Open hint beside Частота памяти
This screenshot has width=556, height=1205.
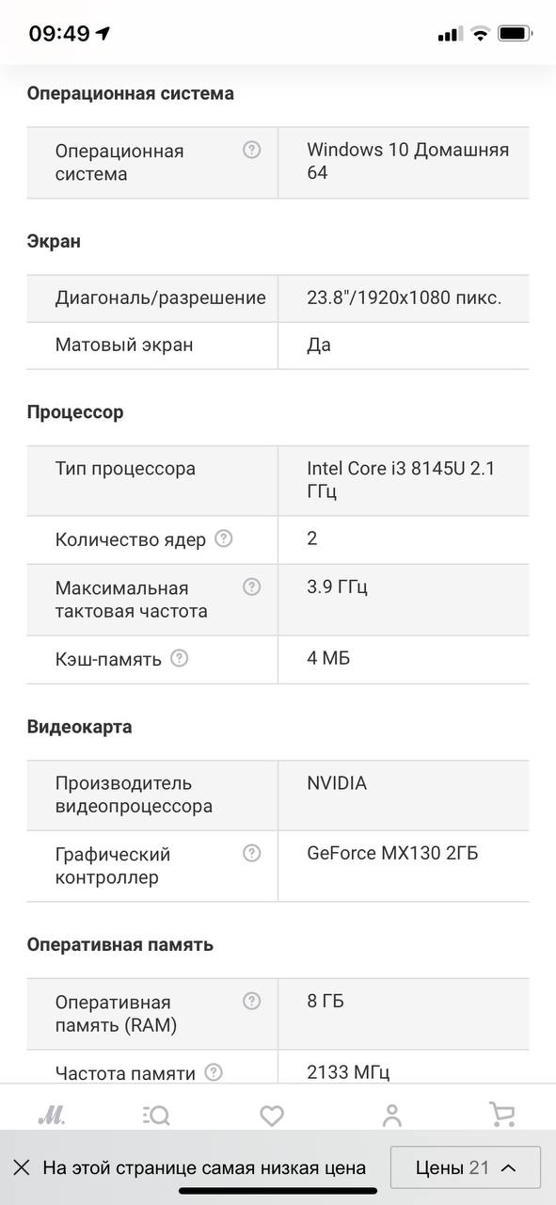[x=214, y=1072]
